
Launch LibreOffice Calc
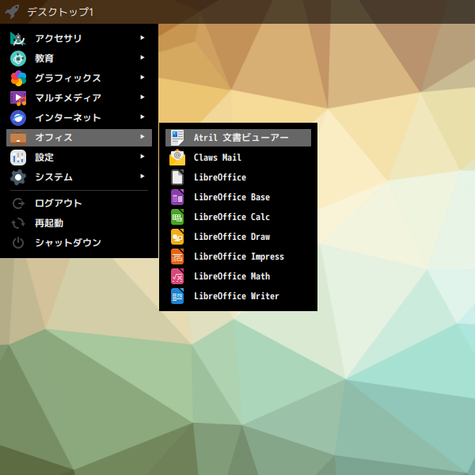(238, 217)
